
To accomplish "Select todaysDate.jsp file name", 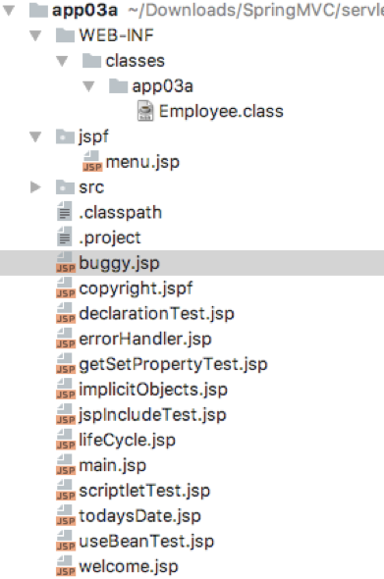I will coord(139,515).
